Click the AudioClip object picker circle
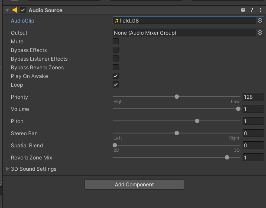The image size is (266, 208). [260, 20]
